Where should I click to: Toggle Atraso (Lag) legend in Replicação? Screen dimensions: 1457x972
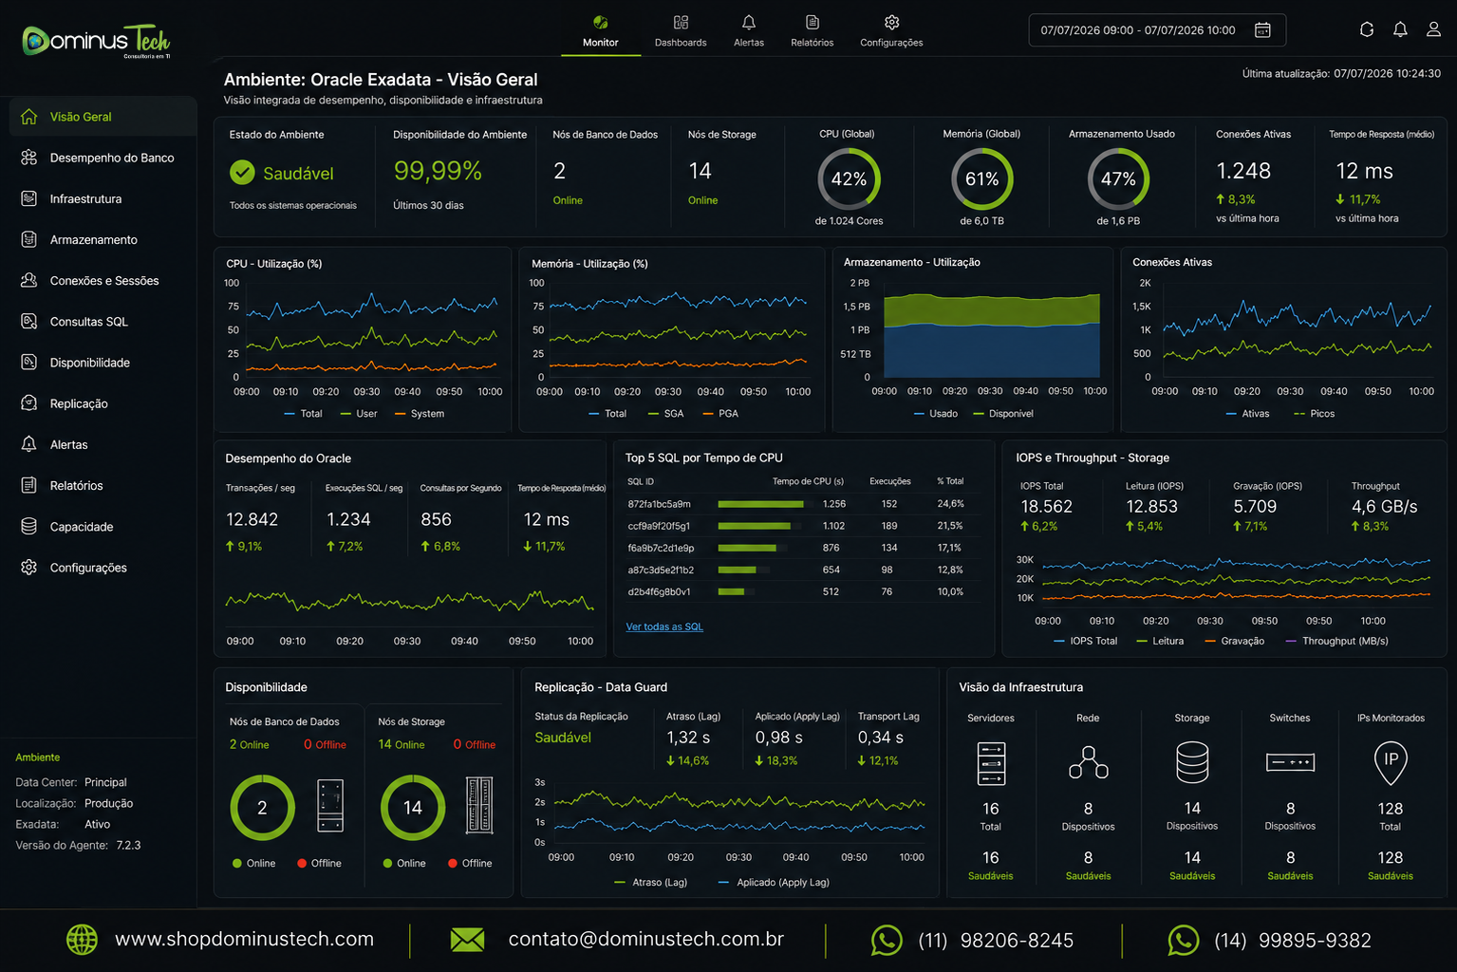650,883
